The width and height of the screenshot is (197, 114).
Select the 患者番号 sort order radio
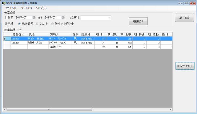(x=19, y=24)
